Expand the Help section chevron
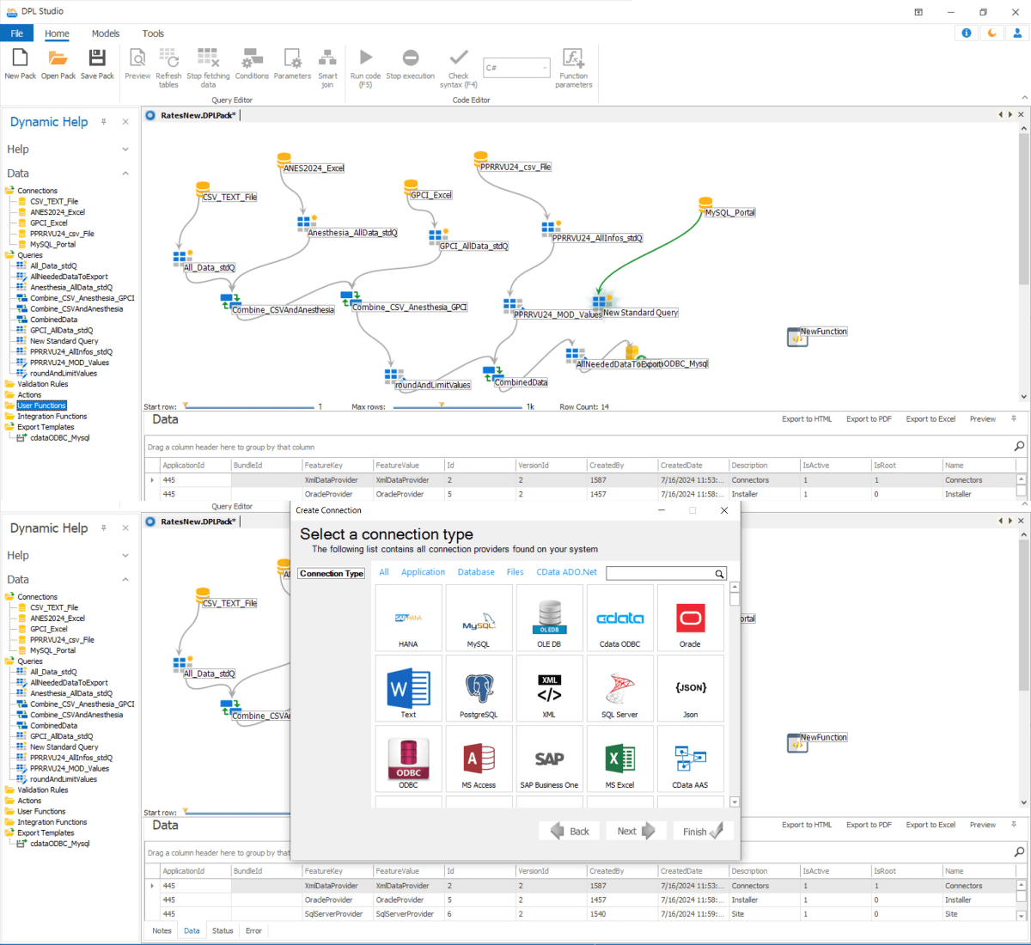Viewport: 1031px width, 945px height. click(x=125, y=149)
